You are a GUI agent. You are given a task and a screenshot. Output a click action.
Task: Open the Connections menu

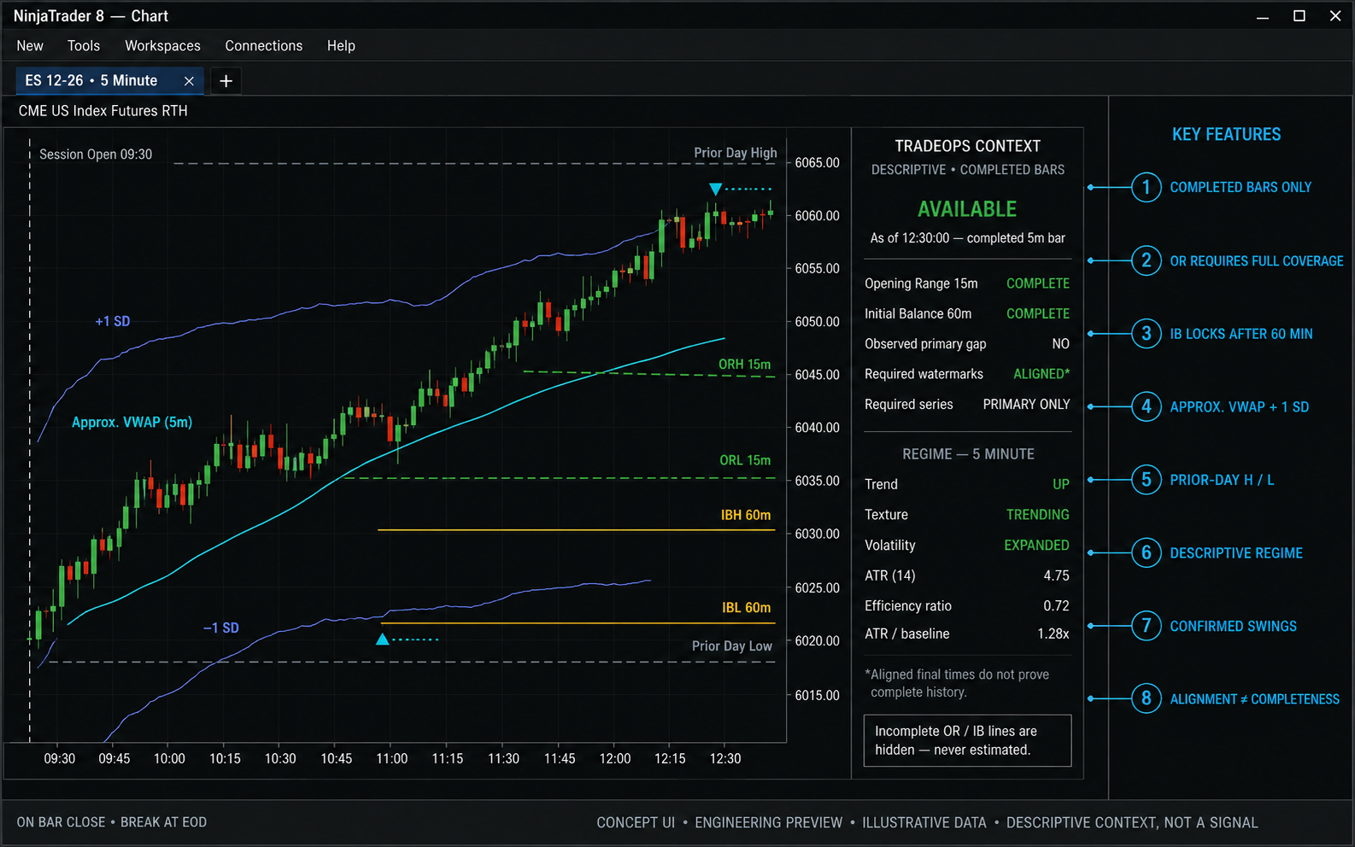(x=264, y=46)
